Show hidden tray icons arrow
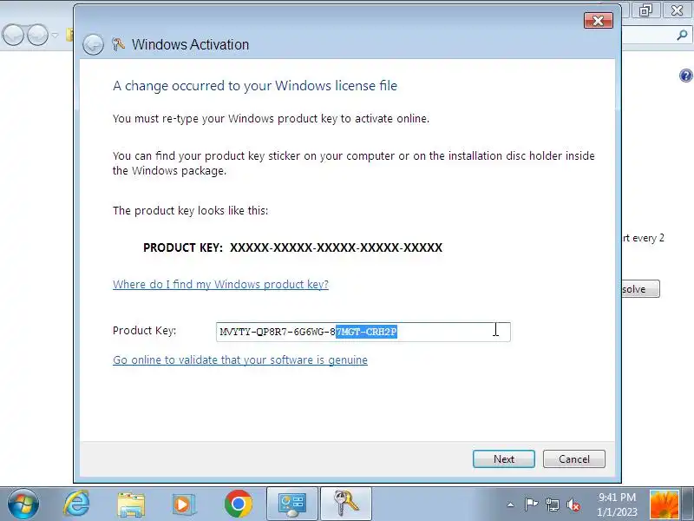Screen dimensions: 694x521 coord(510,505)
